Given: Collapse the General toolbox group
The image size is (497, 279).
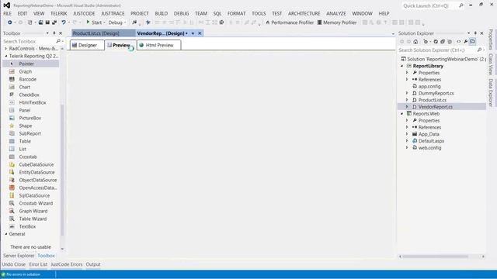Looking at the screenshot, I should coord(6,234).
